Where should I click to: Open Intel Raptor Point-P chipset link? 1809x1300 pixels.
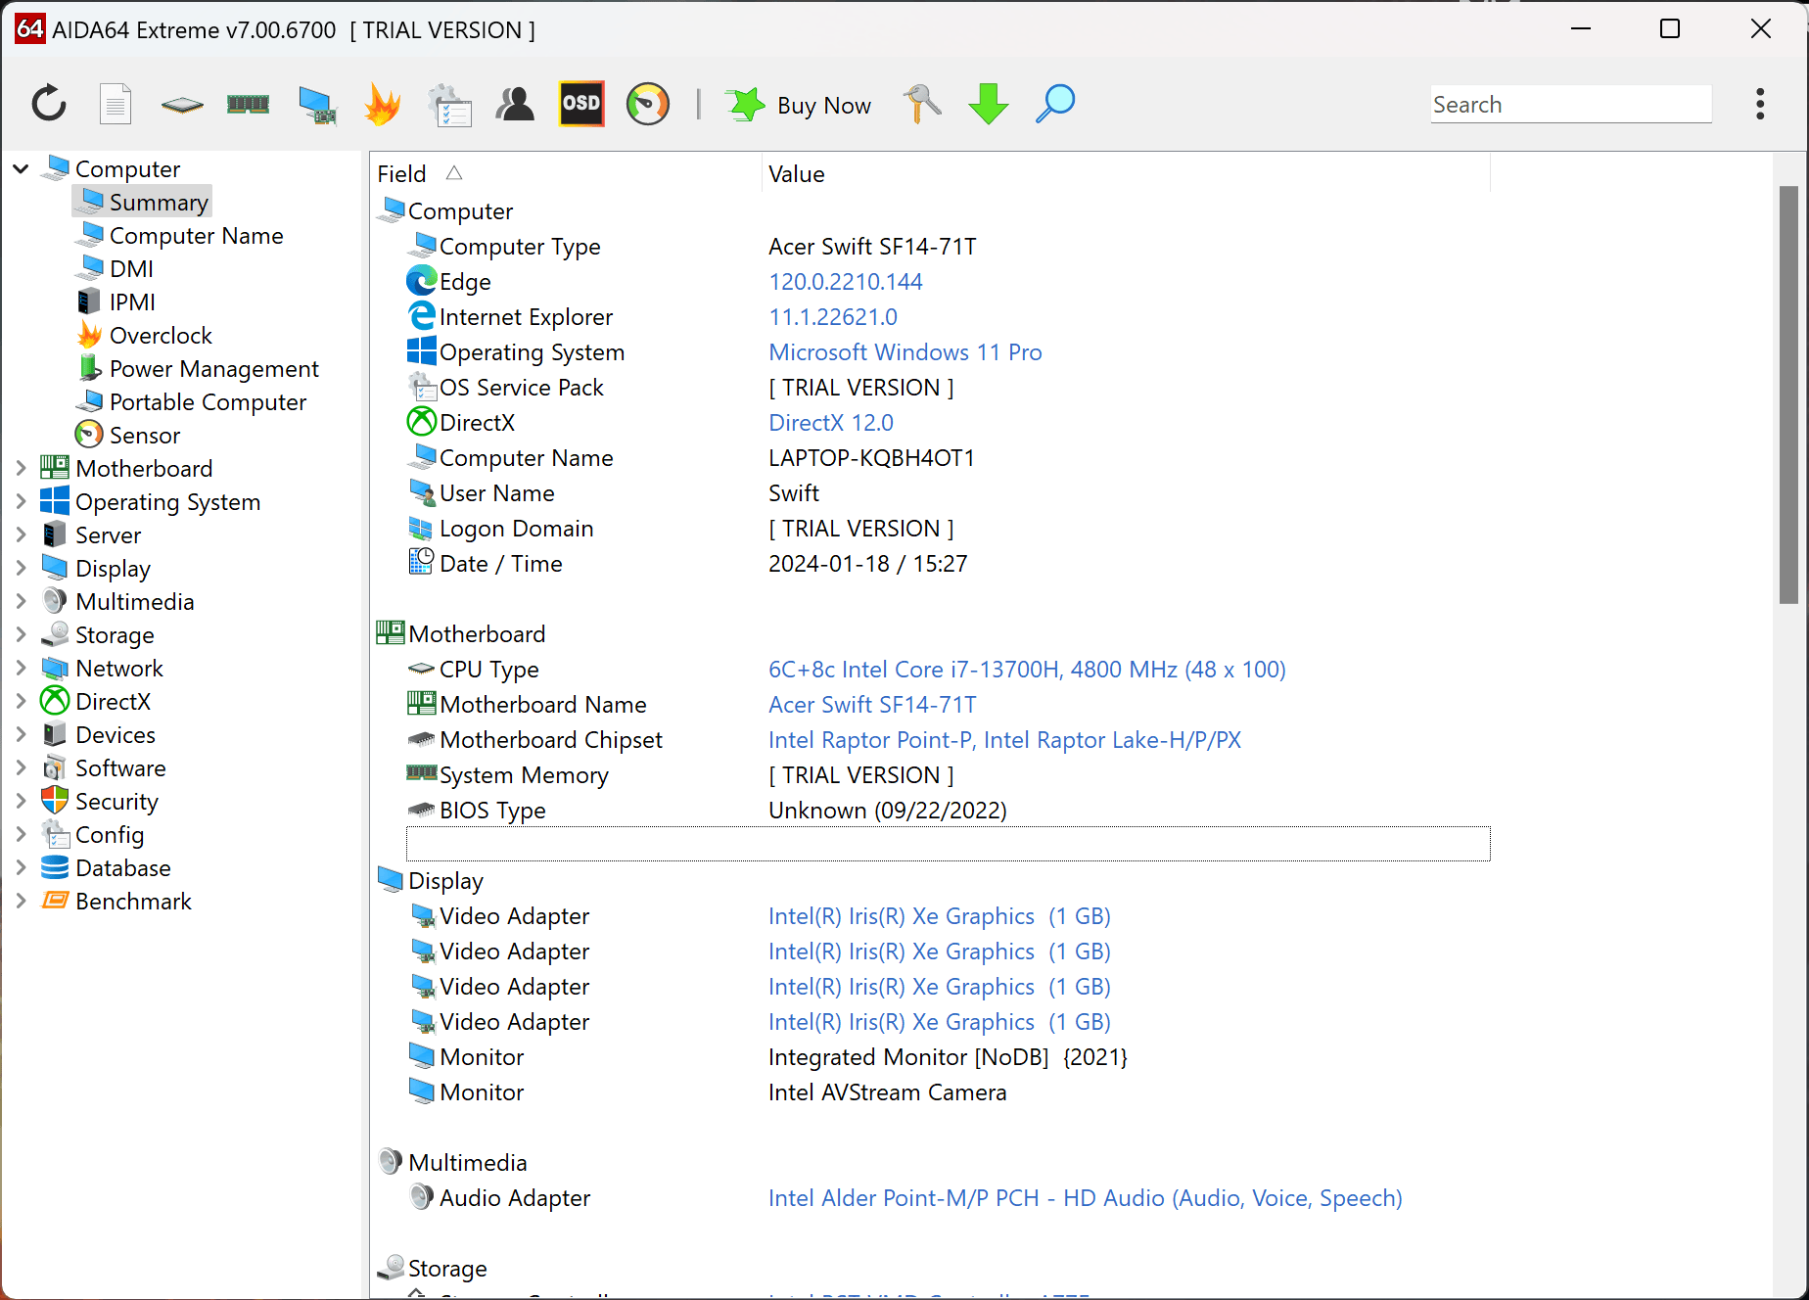[x=1004, y=740]
